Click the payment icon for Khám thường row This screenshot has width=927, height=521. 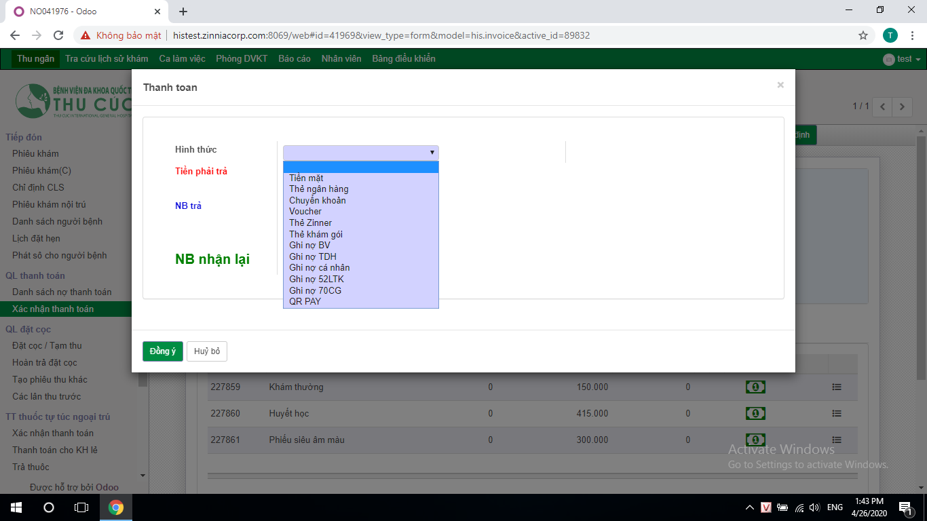point(755,387)
